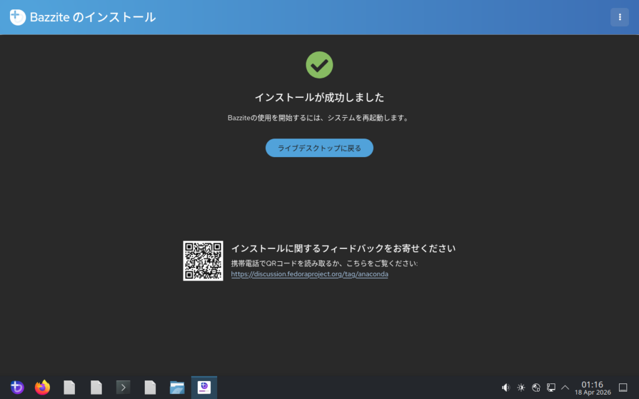Open the kebab options menu in header
The height and width of the screenshot is (399, 639).
619,17
